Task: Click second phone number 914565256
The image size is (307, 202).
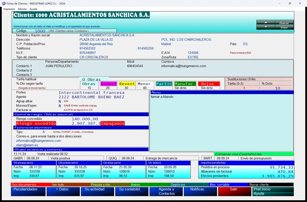Action: coord(145,48)
